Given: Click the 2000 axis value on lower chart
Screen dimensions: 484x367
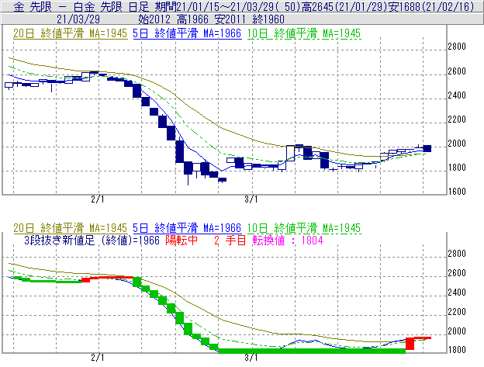Looking at the screenshot, I should pos(457,331).
